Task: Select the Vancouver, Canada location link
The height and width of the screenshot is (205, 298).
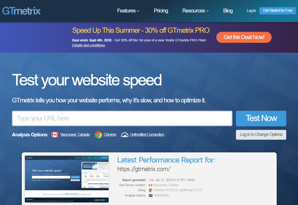Action: pyautogui.click(x=75, y=135)
